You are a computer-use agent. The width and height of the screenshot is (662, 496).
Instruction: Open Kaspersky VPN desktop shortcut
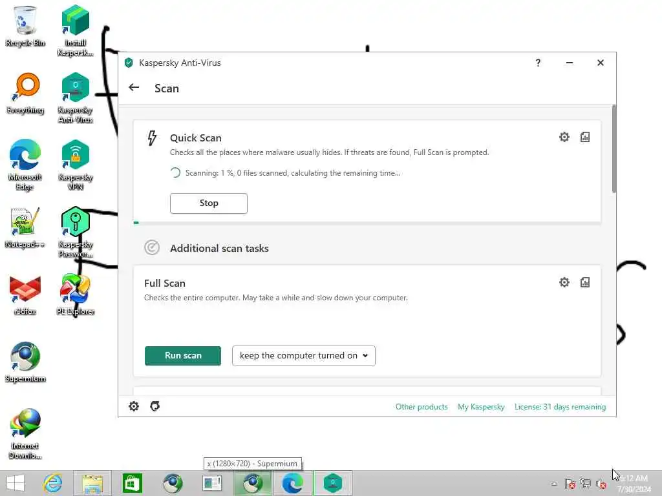[75, 165]
